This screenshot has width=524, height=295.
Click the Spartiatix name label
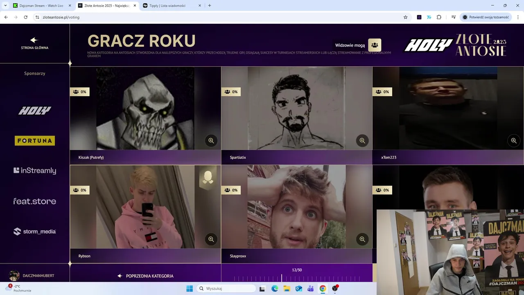(x=238, y=157)
